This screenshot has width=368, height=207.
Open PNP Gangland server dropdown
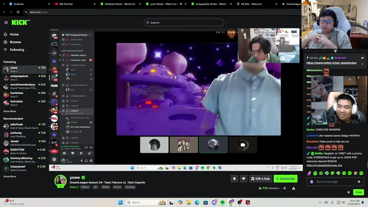tap(91, 35)
